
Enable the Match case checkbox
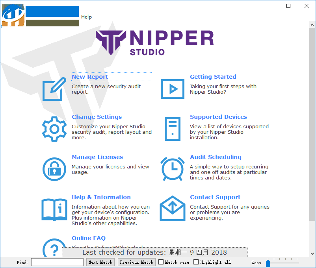point(161,262)
